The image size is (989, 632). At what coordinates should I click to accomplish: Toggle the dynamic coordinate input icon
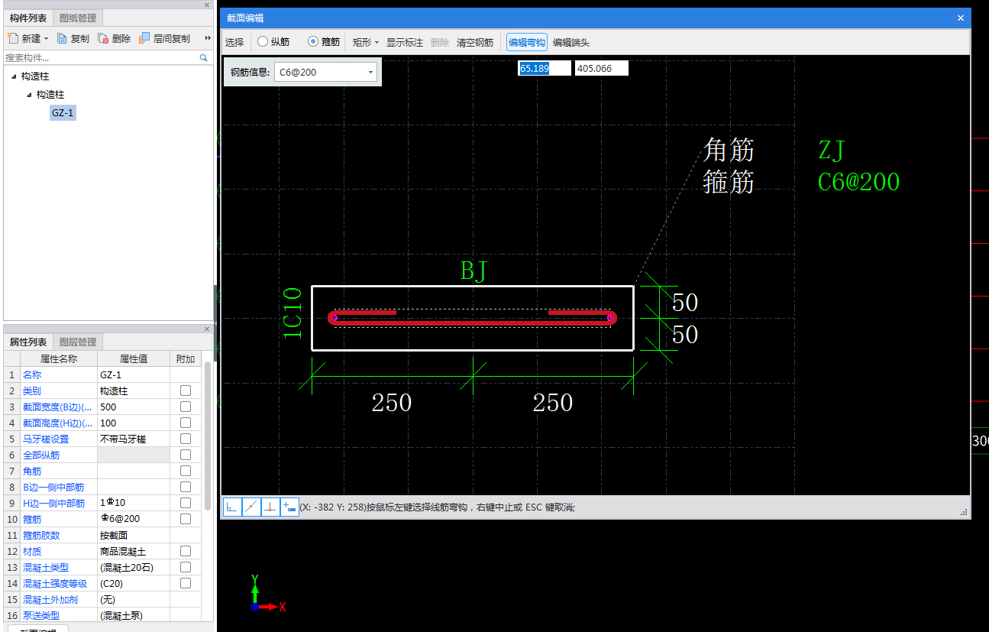pyautogui.click(x=289, y=507)
